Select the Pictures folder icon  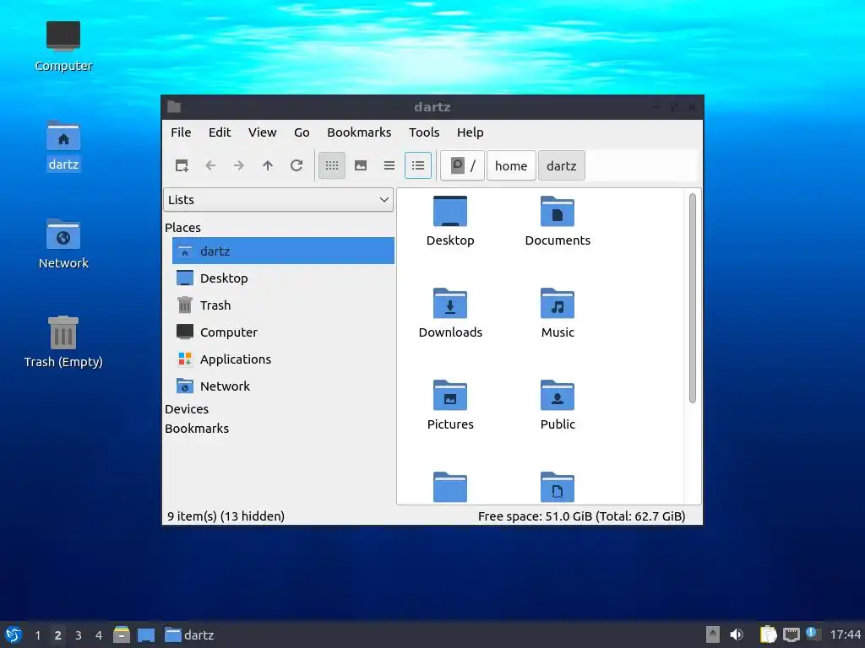click(x=450, y=396)
